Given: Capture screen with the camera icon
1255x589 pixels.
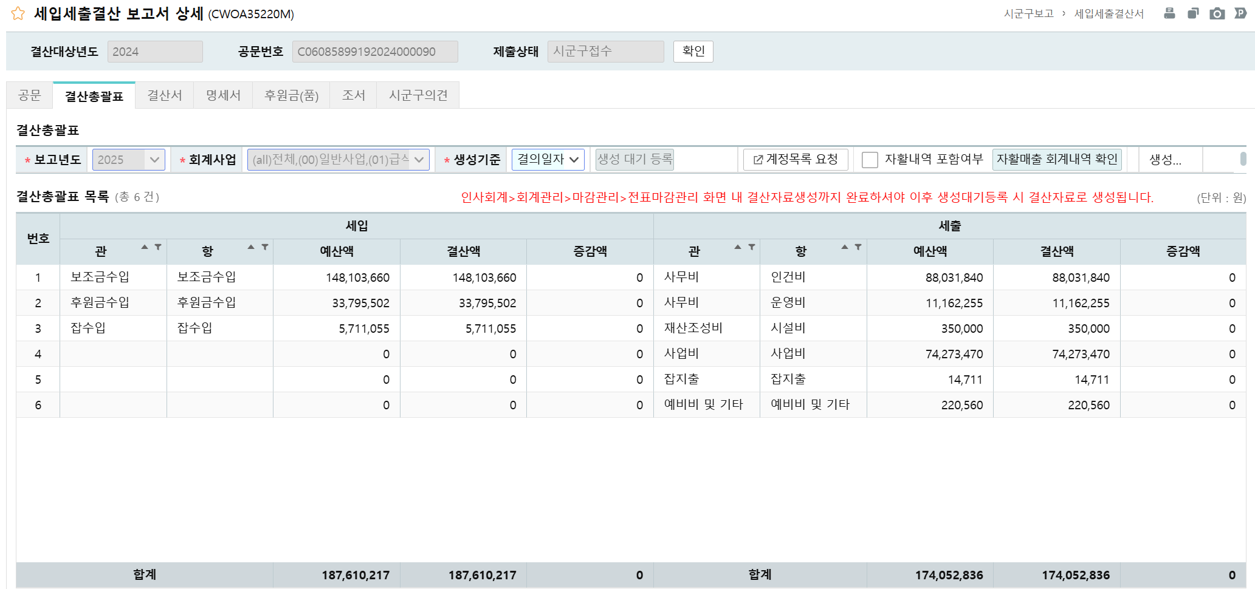Looking at the screenshot, I should pos(1217,13).
